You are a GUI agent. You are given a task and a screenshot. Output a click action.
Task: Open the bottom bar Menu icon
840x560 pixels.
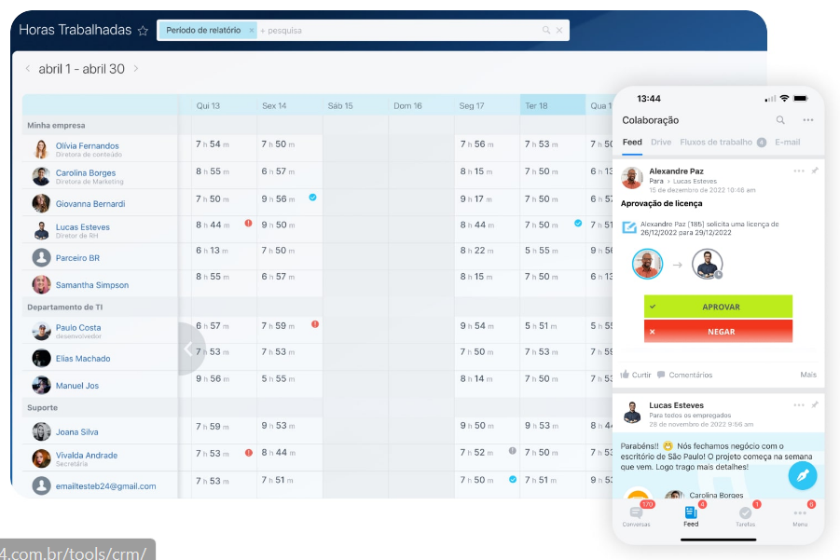click(800, 514)
